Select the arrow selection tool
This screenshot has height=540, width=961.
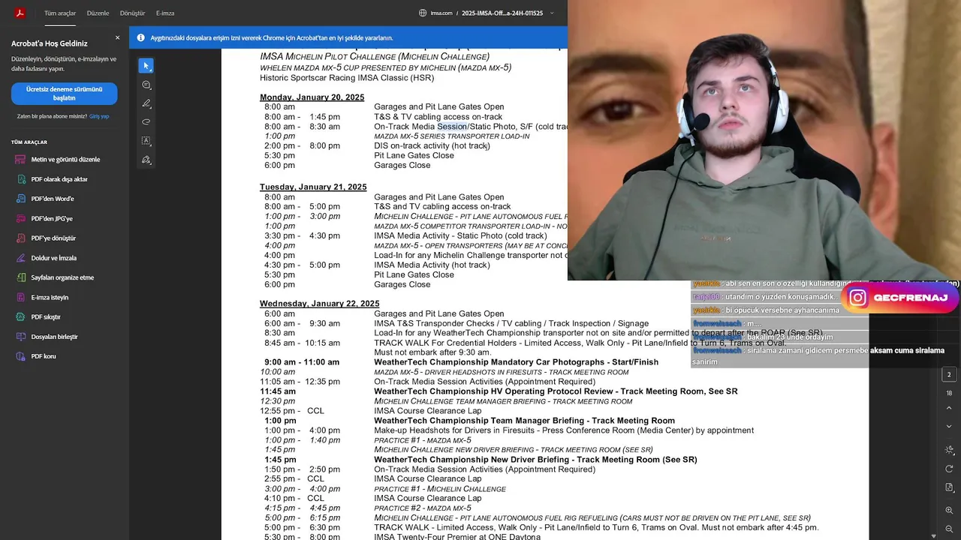click(x=146, y=66)
